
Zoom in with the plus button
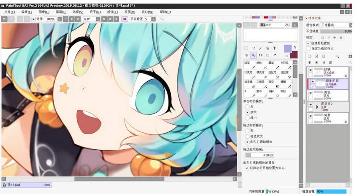click(72, 19)
